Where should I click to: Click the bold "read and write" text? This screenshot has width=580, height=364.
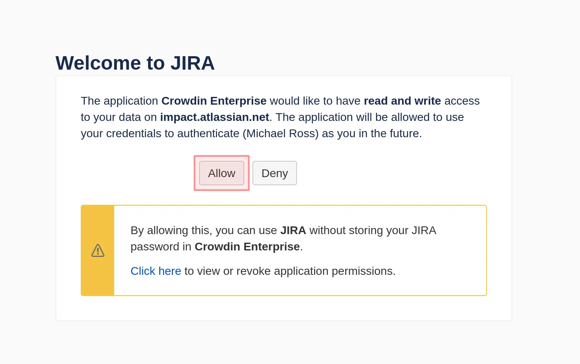pyautogui.click(x=402, y=101)
